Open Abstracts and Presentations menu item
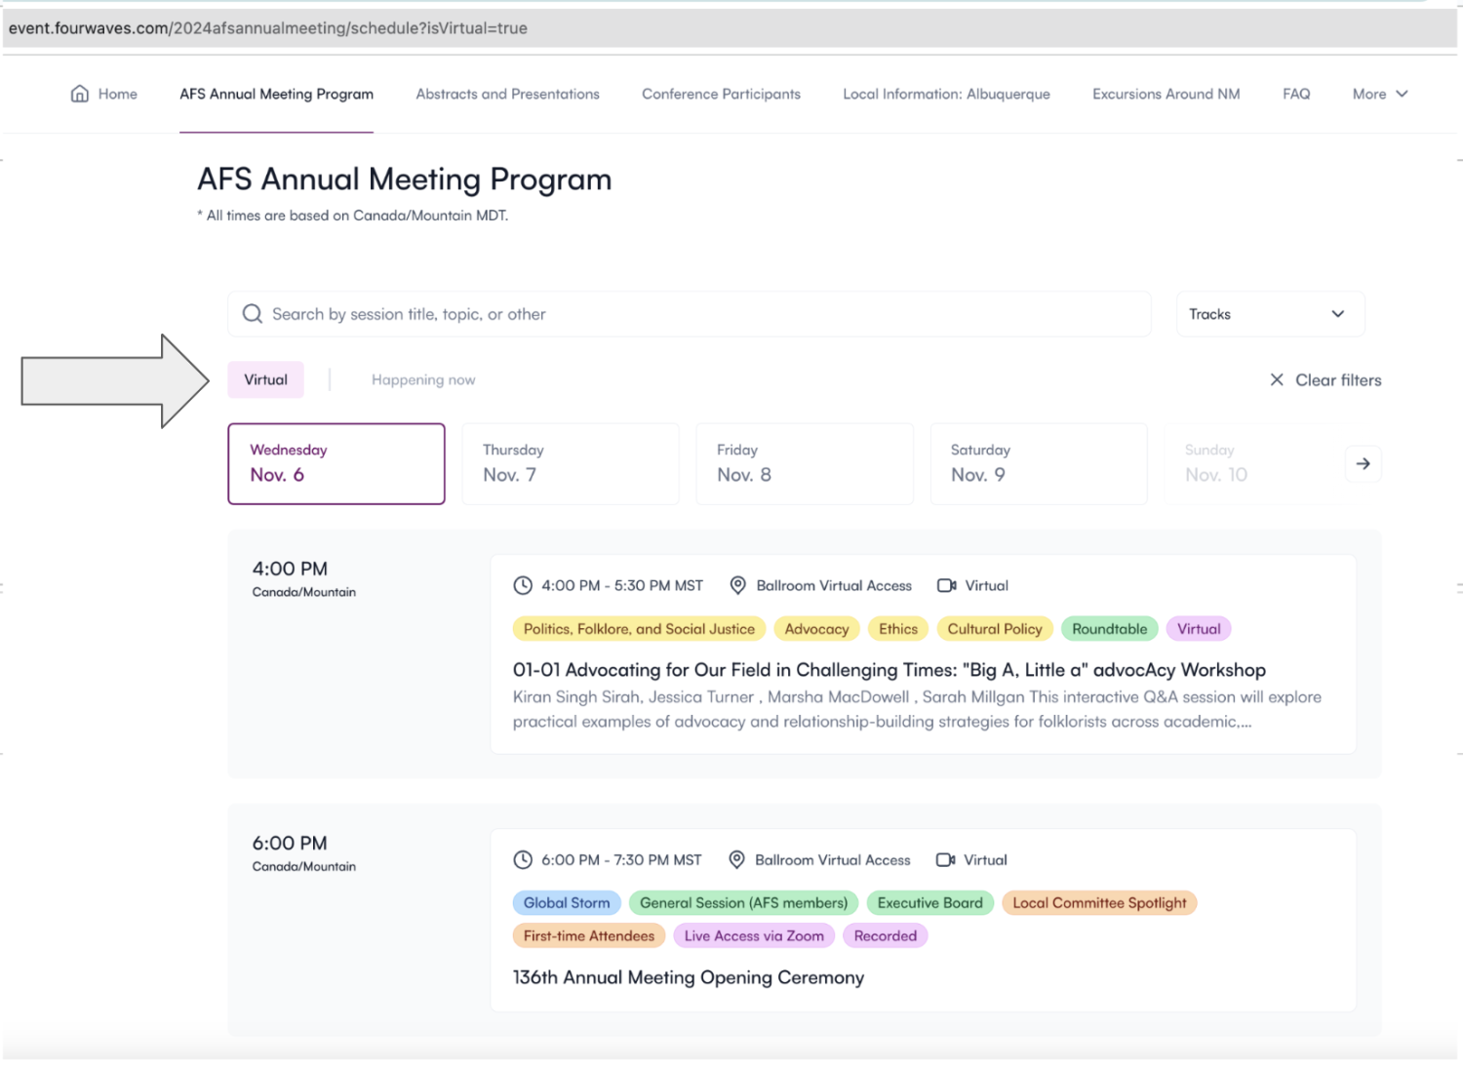Screen dimensions: 1463x1067 click(x=507, y=94)
